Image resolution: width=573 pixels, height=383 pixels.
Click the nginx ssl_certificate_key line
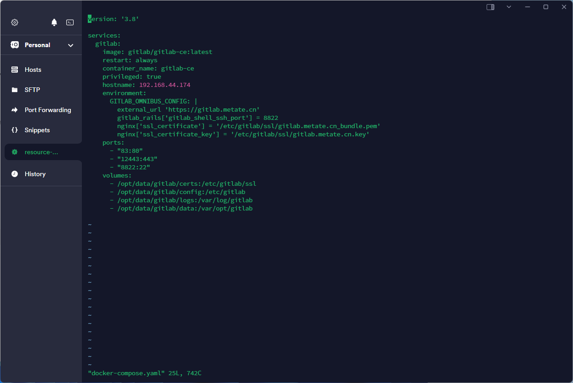pyautogui.click(x=243, y=134)
